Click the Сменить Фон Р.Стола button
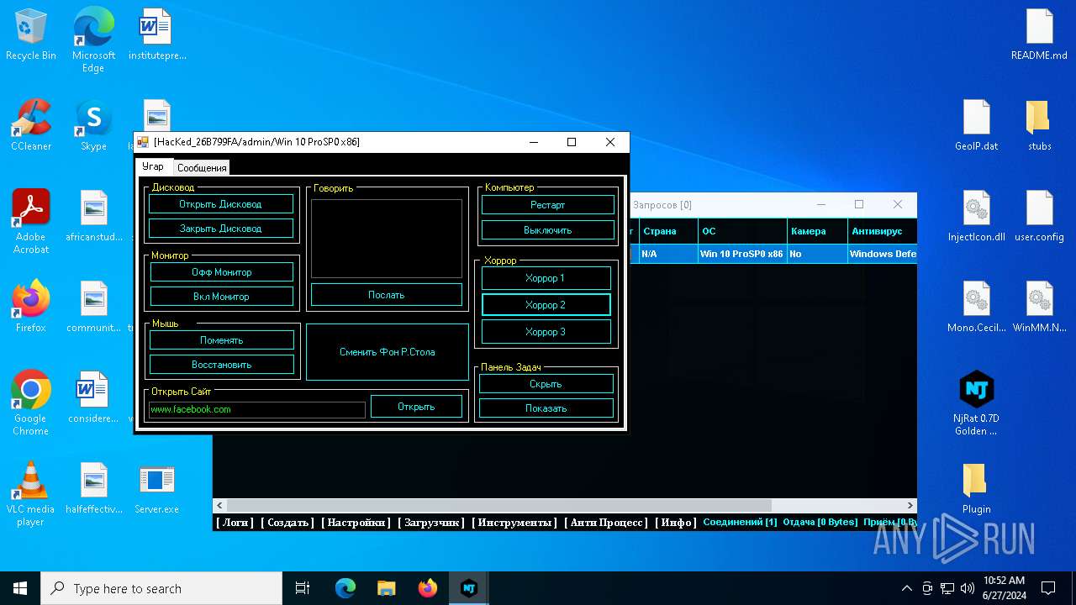1076x605 pixels. (388, 352)
